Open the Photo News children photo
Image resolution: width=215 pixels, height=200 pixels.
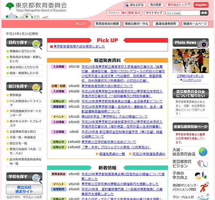(190, 61)
